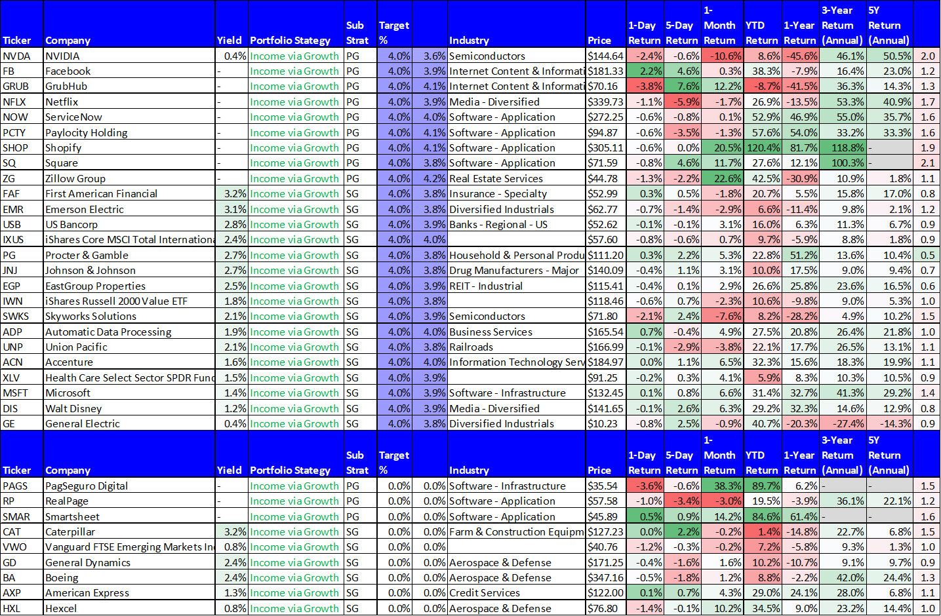Viewport: 941px width, 616px height.
Task: Select the VWO ticker cell
Action: point(22,547)
